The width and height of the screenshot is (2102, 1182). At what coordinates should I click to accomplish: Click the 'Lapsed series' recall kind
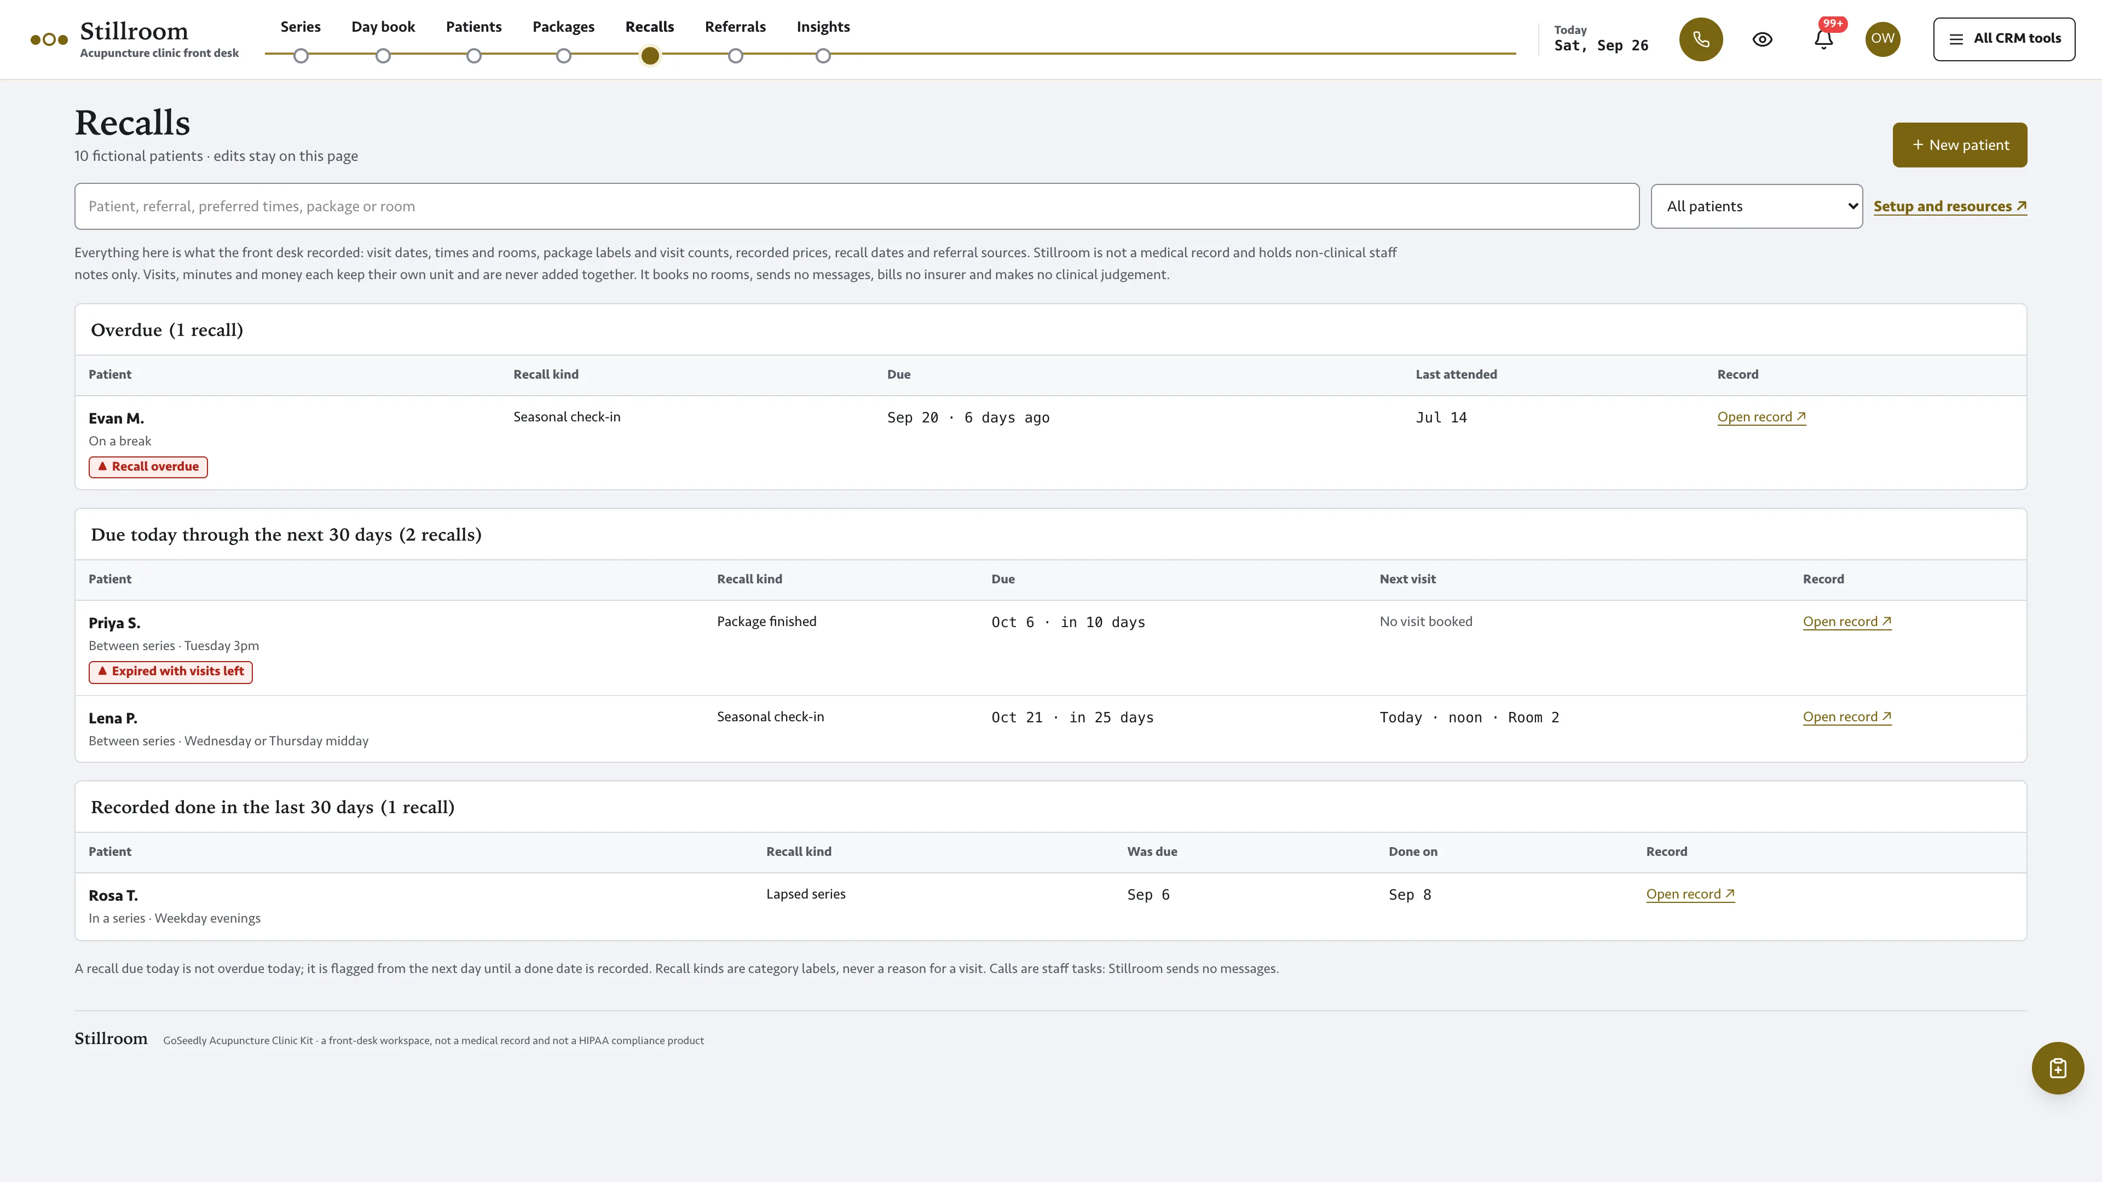pos(805,894)
